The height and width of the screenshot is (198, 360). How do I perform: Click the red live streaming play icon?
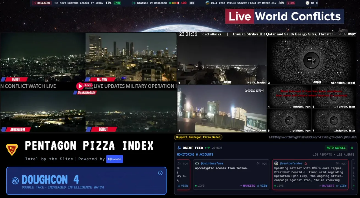click(80, 86)
